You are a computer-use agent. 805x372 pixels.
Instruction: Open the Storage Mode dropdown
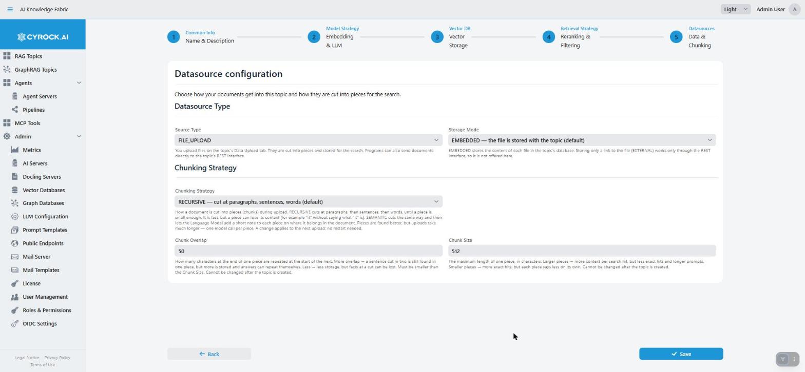(582, 140)
